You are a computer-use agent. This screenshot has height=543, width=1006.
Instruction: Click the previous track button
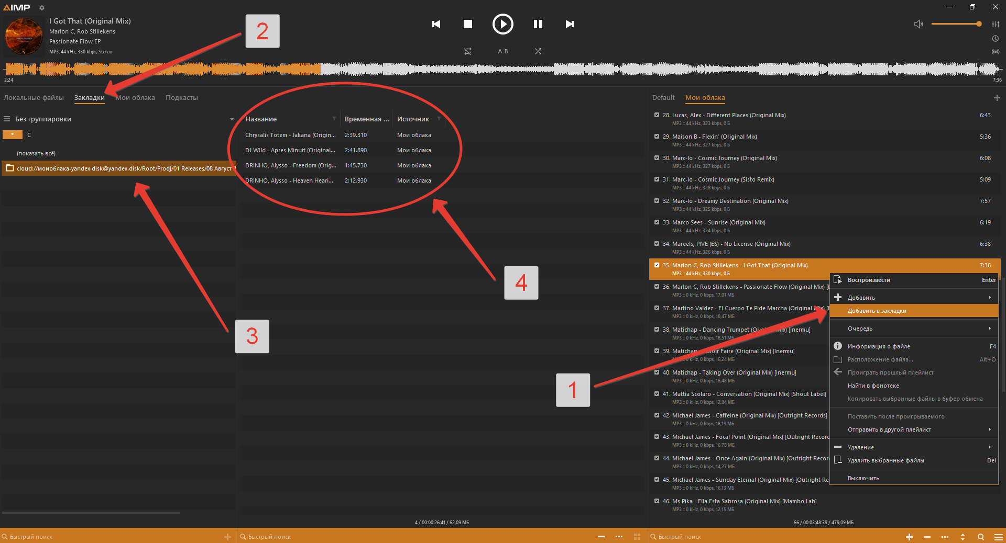[x=436, y=24]
